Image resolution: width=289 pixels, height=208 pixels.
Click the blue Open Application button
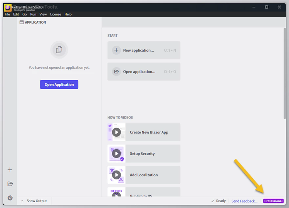point(59,85)
